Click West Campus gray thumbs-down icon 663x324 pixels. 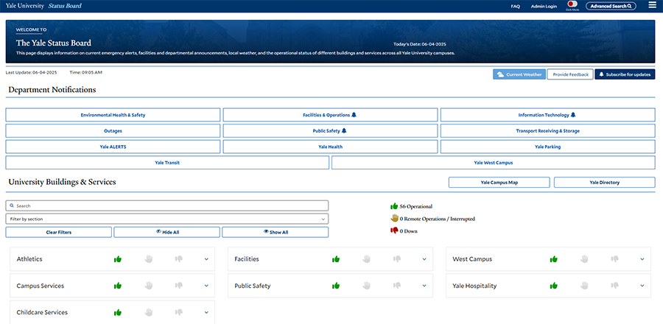click(614, 259)
